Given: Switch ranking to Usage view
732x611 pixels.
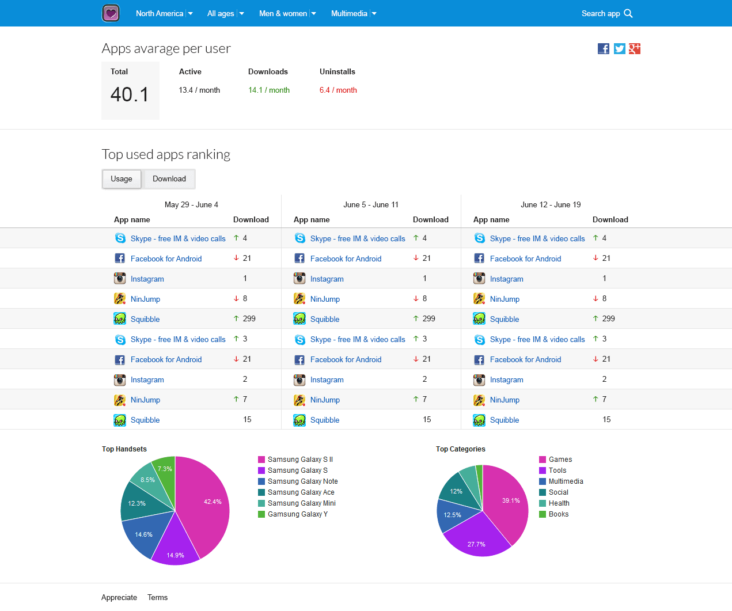Looking at the screenshot, I should pos(122,179).
